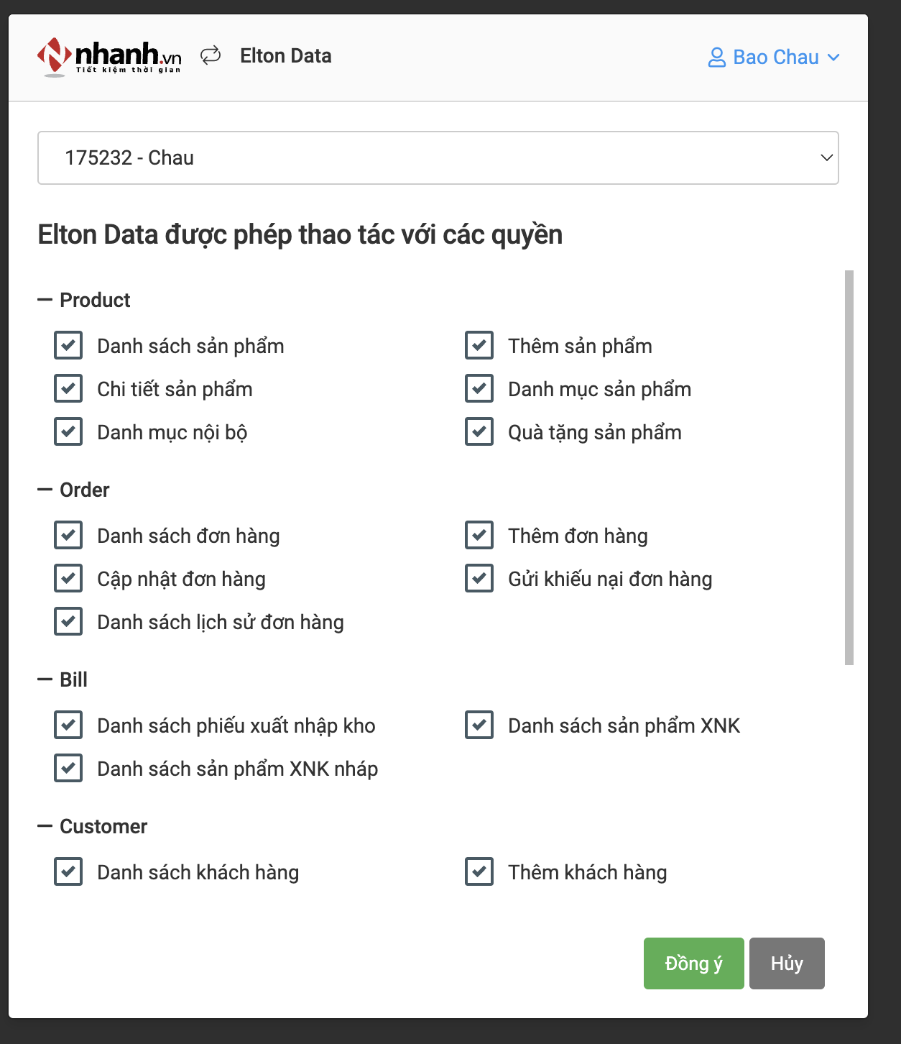Collapse the Order section
Viewport: 901px width, 1044px height.
[x=45, y=490]
